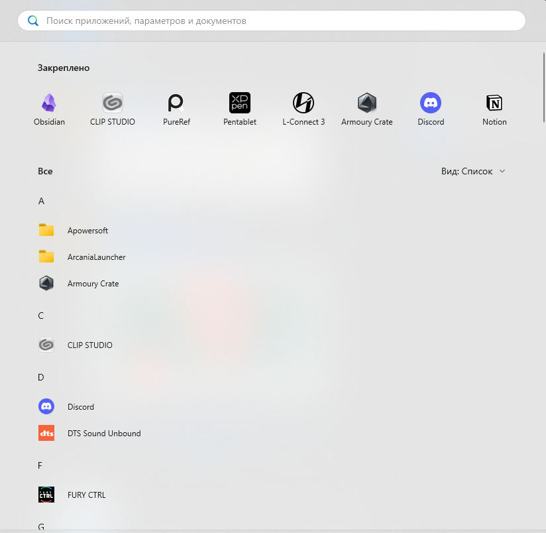Image resolution: width=546 pixels, height=533 pixels.
Task: Jump via letter header C
Action: pyautogui.click(x=40, y=316)
